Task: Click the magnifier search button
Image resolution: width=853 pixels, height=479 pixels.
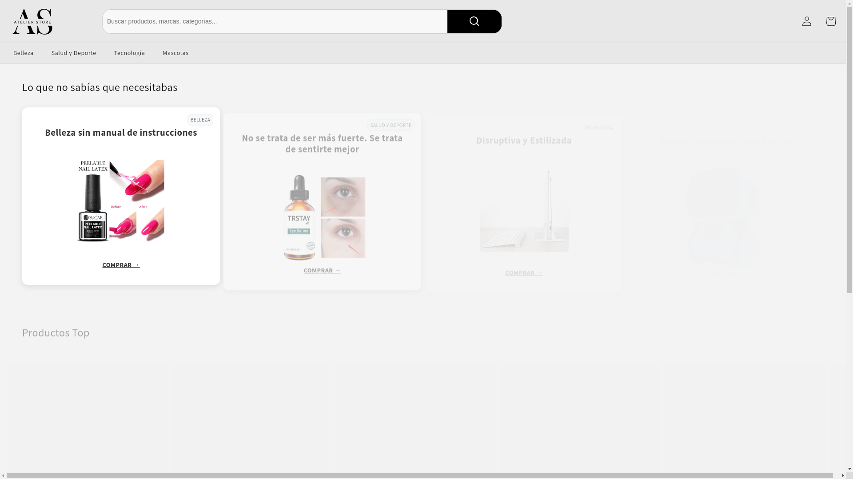Action: [474, 21]
